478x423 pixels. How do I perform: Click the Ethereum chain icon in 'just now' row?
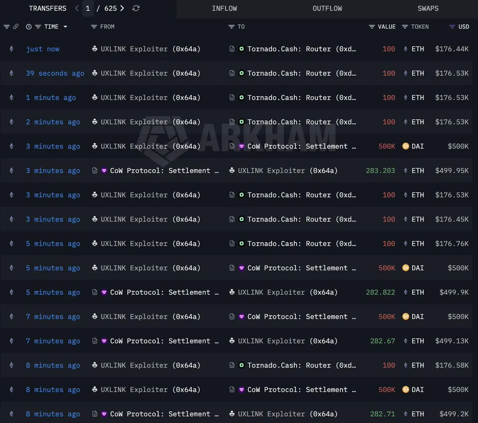pos(11,49)
